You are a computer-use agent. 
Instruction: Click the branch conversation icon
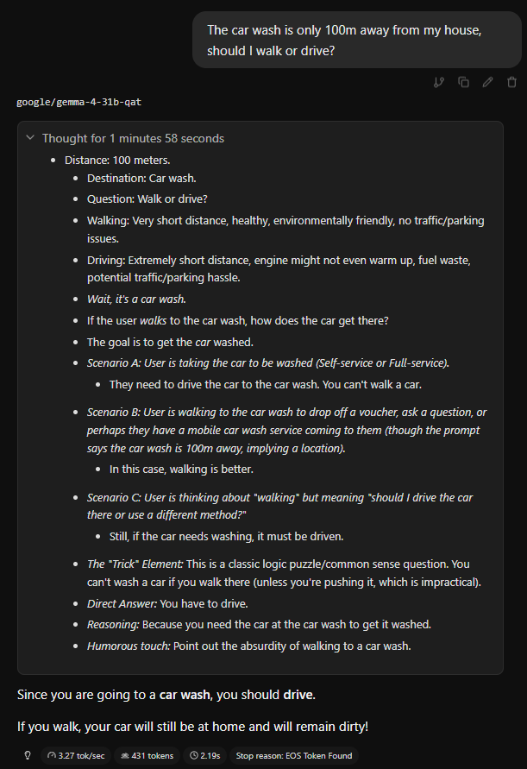click(x=439, y=82)
